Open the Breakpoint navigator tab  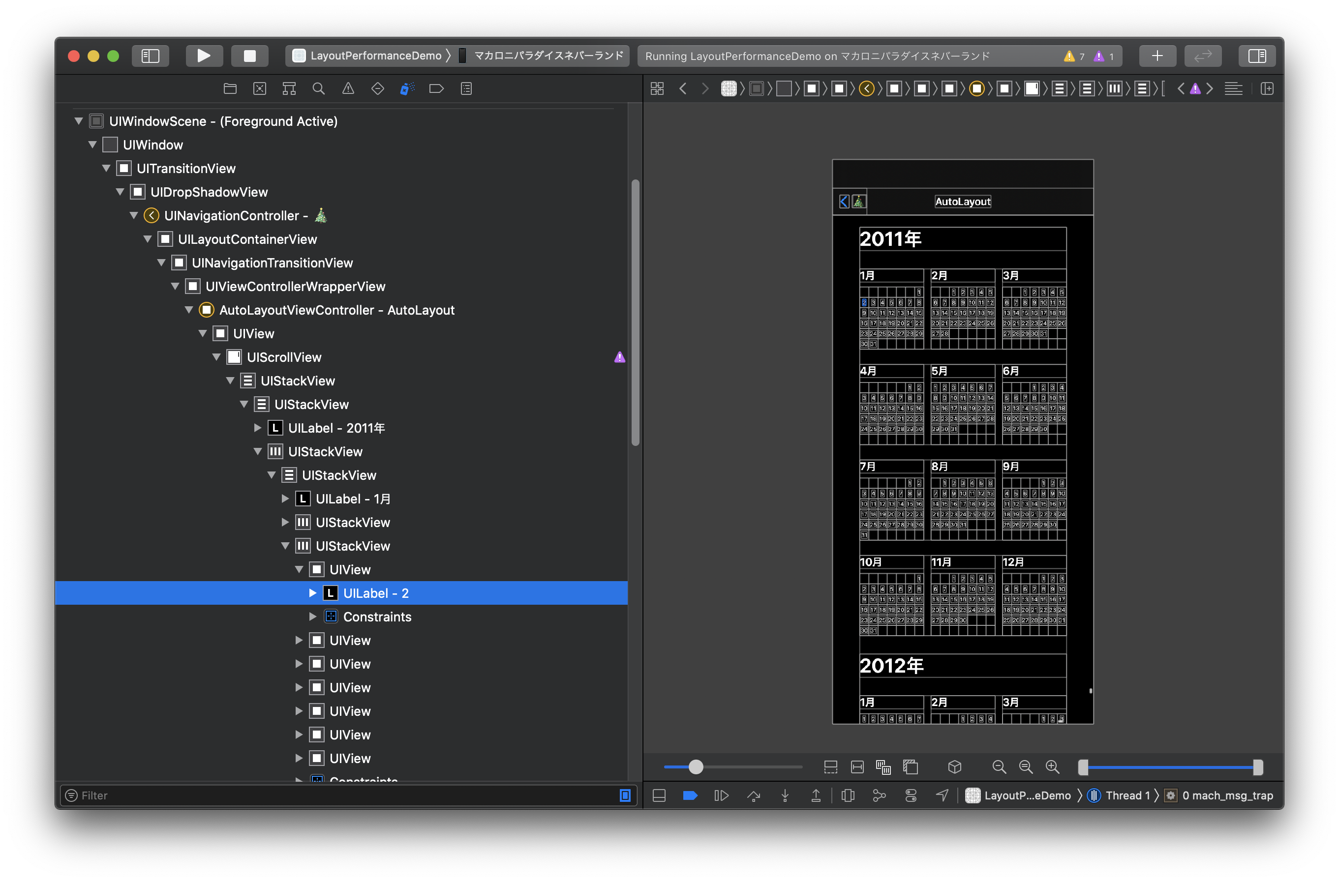pyautogui.click(x=436, y=88)
